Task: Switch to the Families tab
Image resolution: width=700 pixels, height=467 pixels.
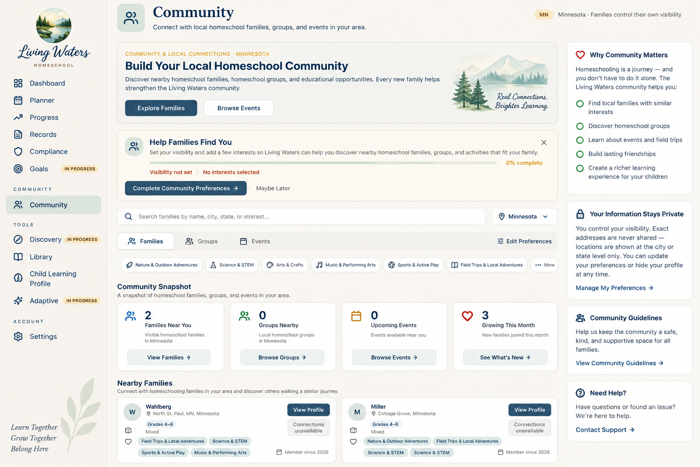Action: (x=145, y=241)
